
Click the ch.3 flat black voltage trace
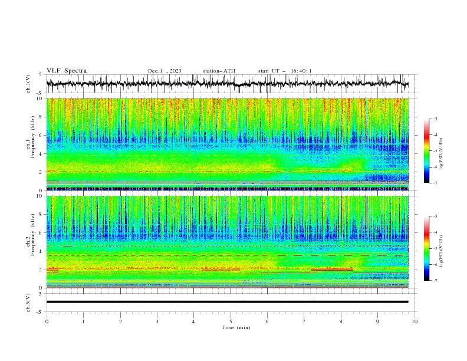[x=227, y=302]
